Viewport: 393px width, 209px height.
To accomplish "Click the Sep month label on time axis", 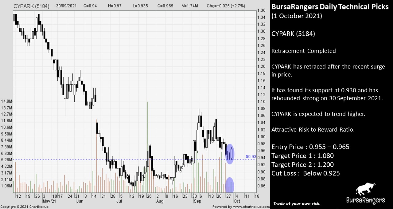I will tap(197, 201).
